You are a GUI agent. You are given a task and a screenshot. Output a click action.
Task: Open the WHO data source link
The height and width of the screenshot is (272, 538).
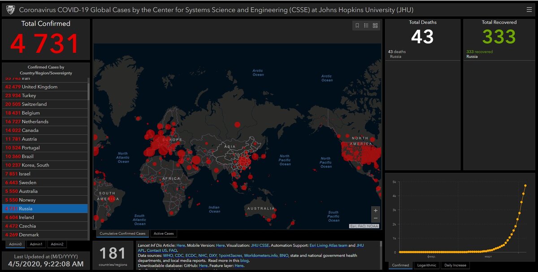[168, 255]
